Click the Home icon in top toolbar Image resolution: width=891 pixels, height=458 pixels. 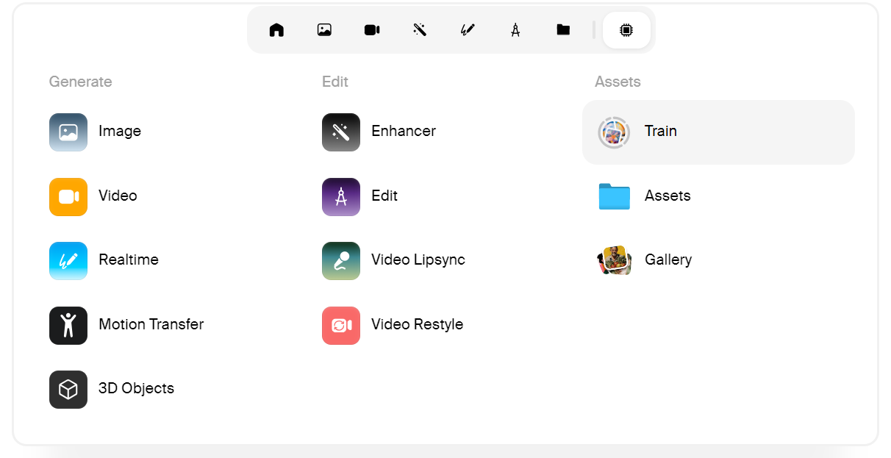pos(276,30)
